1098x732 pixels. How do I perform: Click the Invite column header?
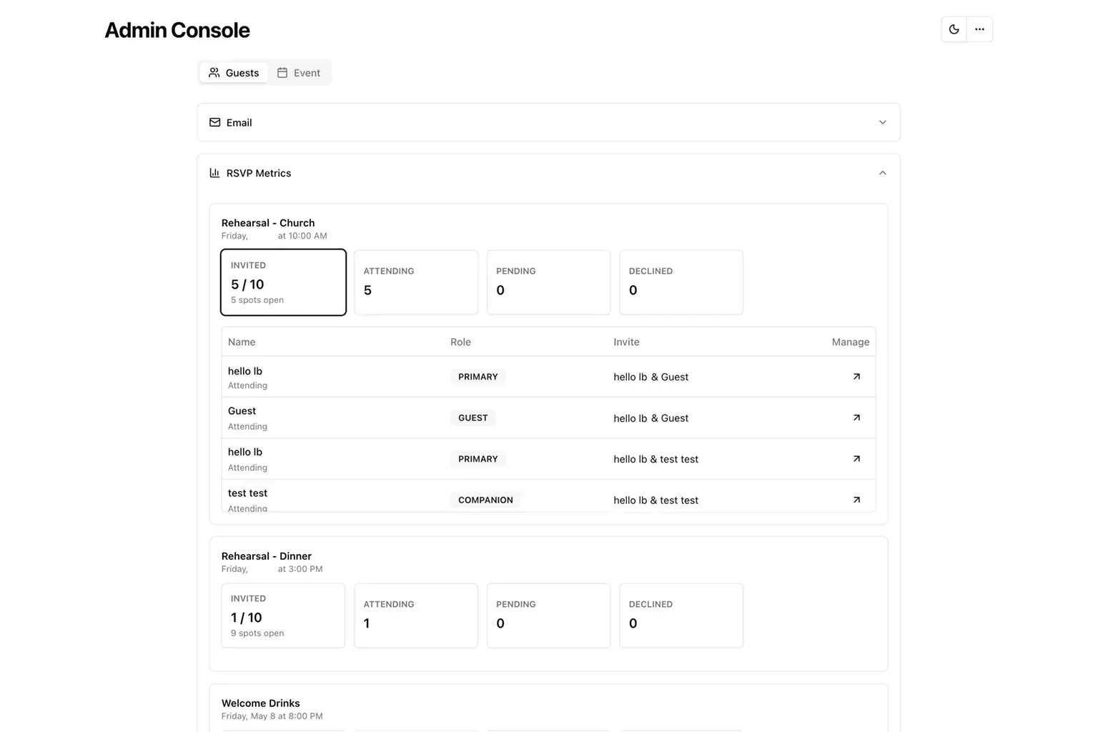tap(626, 342)
